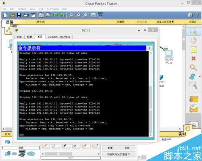Screen dimensions: 202x161
Task: Open the View menu
Action: point(32,9)
